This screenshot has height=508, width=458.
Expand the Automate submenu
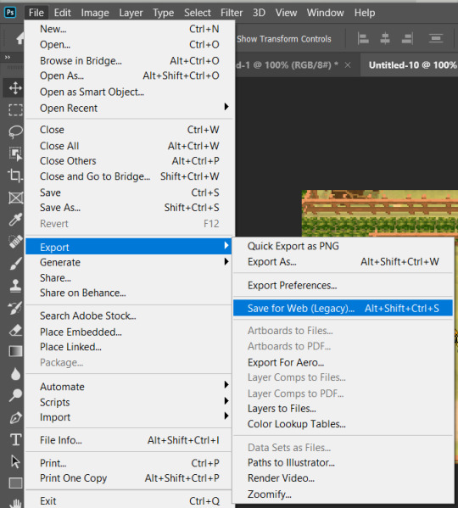(129, 387)
